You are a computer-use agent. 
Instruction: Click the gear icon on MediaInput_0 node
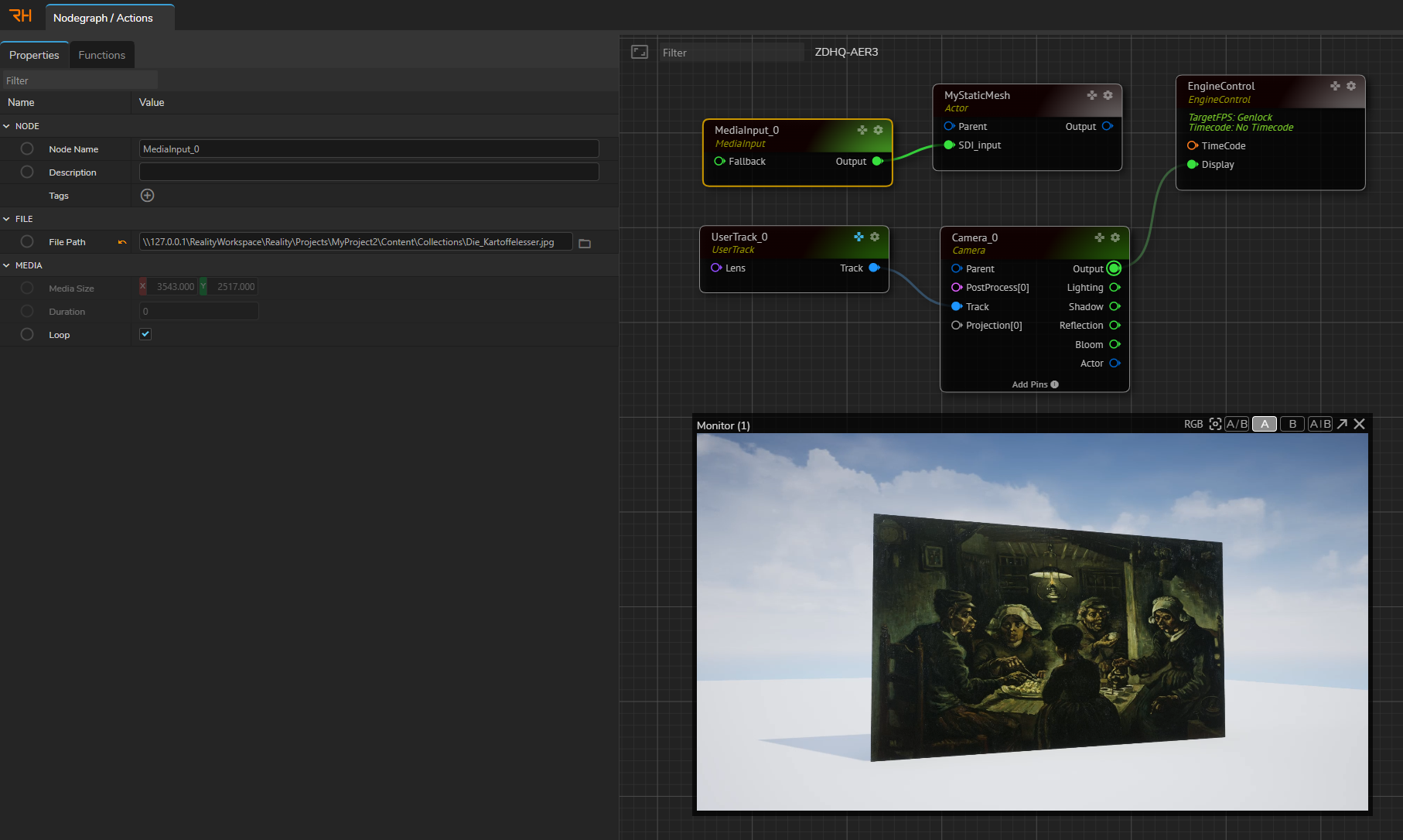pos(878,130)
